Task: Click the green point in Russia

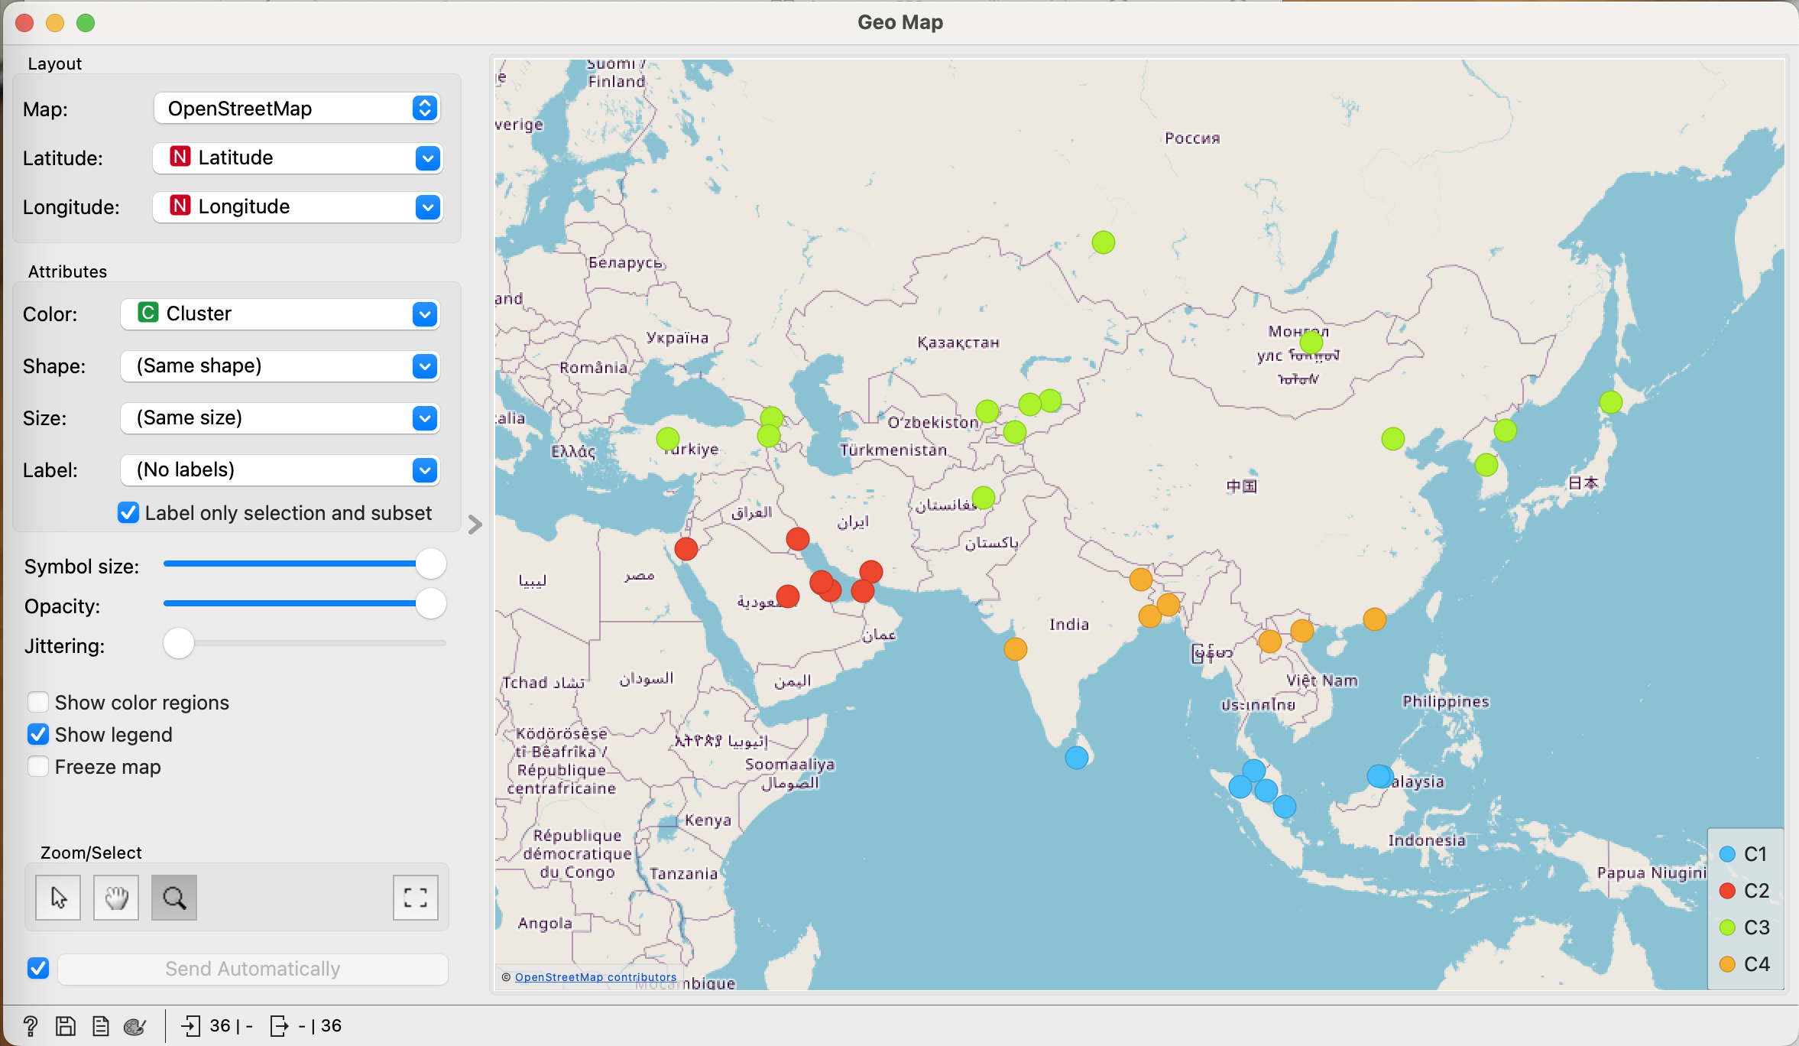Action: coord(1104,242)
